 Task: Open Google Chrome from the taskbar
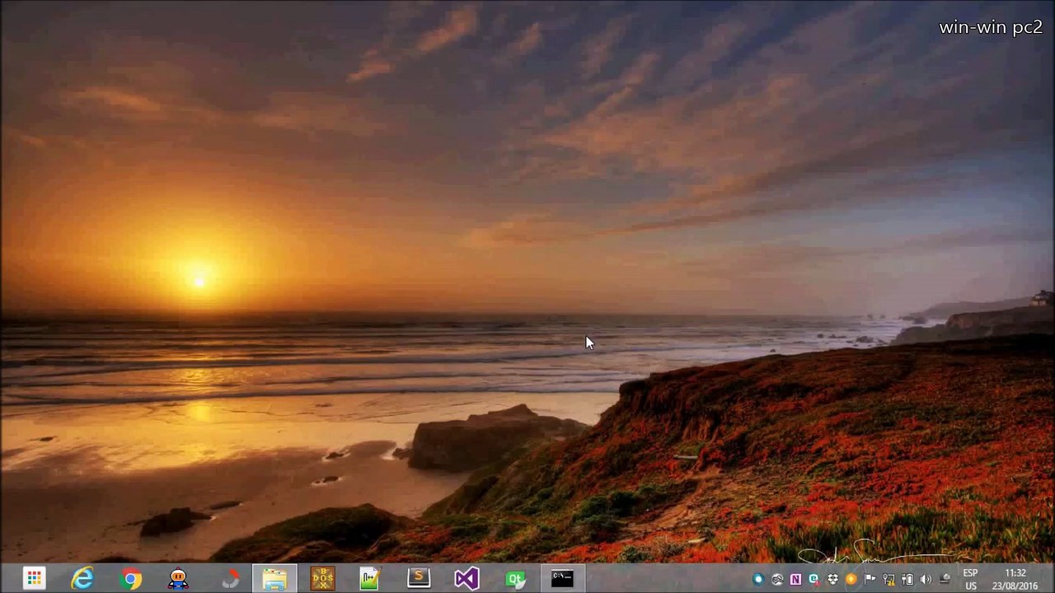tap(130, 579)
